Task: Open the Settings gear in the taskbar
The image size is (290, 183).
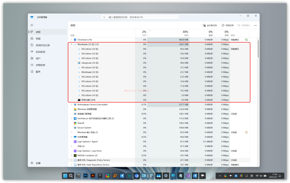Action: tap(166, 176)
